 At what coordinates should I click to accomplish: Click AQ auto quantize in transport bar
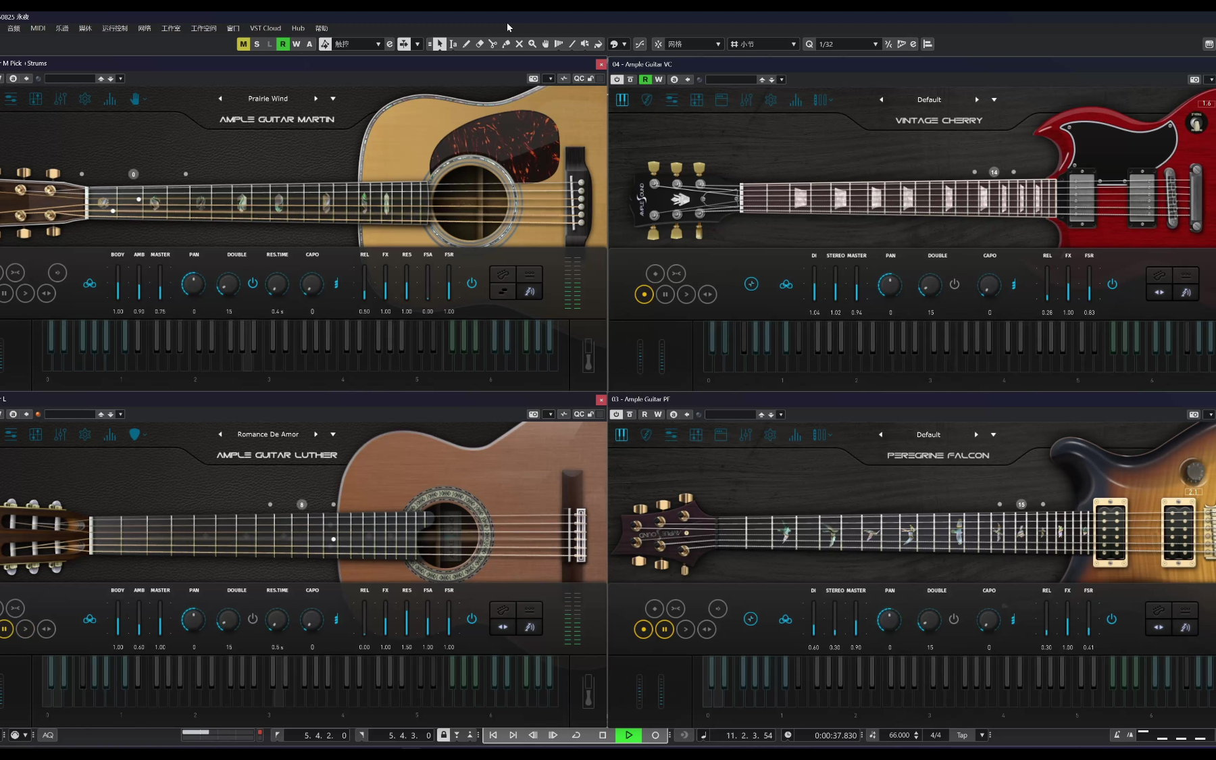[x=48, y=735]
